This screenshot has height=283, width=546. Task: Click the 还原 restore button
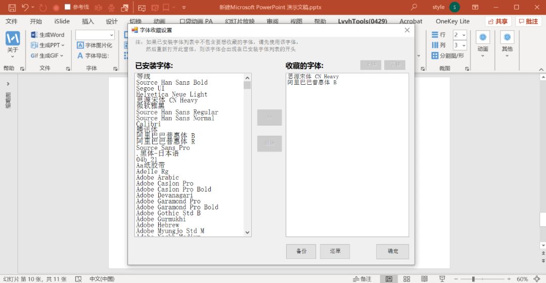(x=335, y=251)
